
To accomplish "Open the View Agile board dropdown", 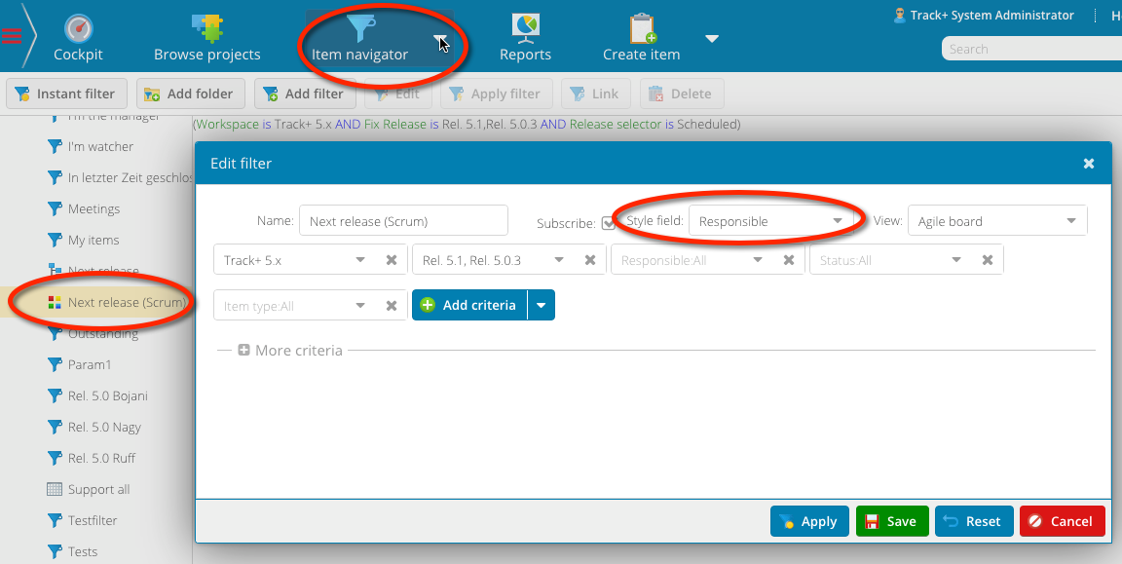I will (1071, 221).
